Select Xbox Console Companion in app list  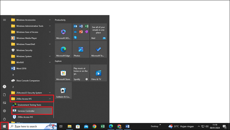point(28,81)
